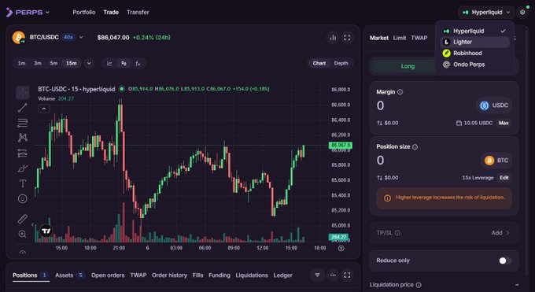Select the trend line drawing tool
Image resolution: width=535 pixels, height=292 pixels.
click(x=23, y=108)
